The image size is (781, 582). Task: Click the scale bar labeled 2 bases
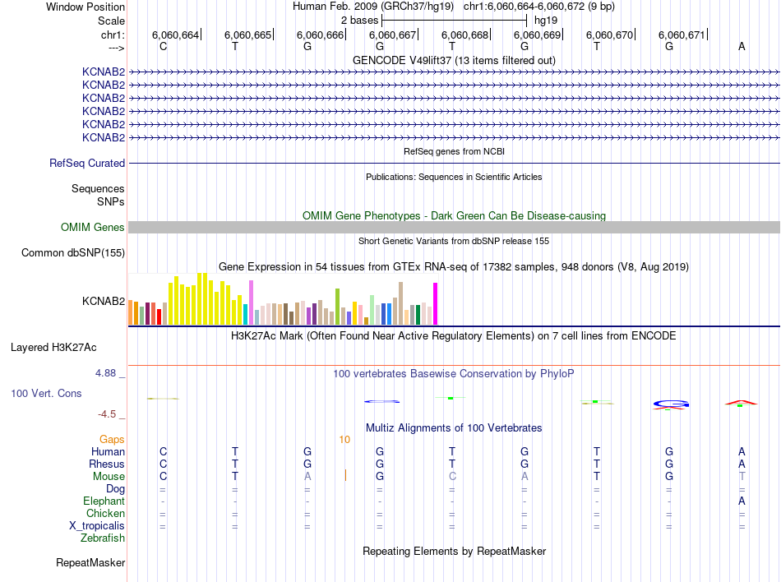(x=454, y=21)
